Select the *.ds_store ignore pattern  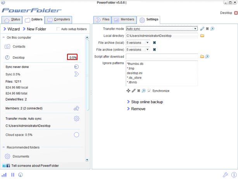click(134, 78)
